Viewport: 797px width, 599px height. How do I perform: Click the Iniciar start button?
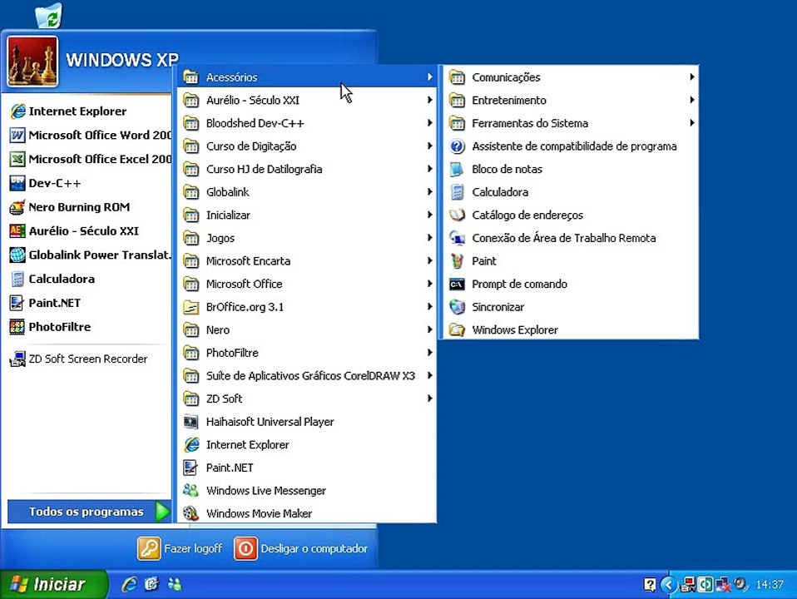pos(53,584)
